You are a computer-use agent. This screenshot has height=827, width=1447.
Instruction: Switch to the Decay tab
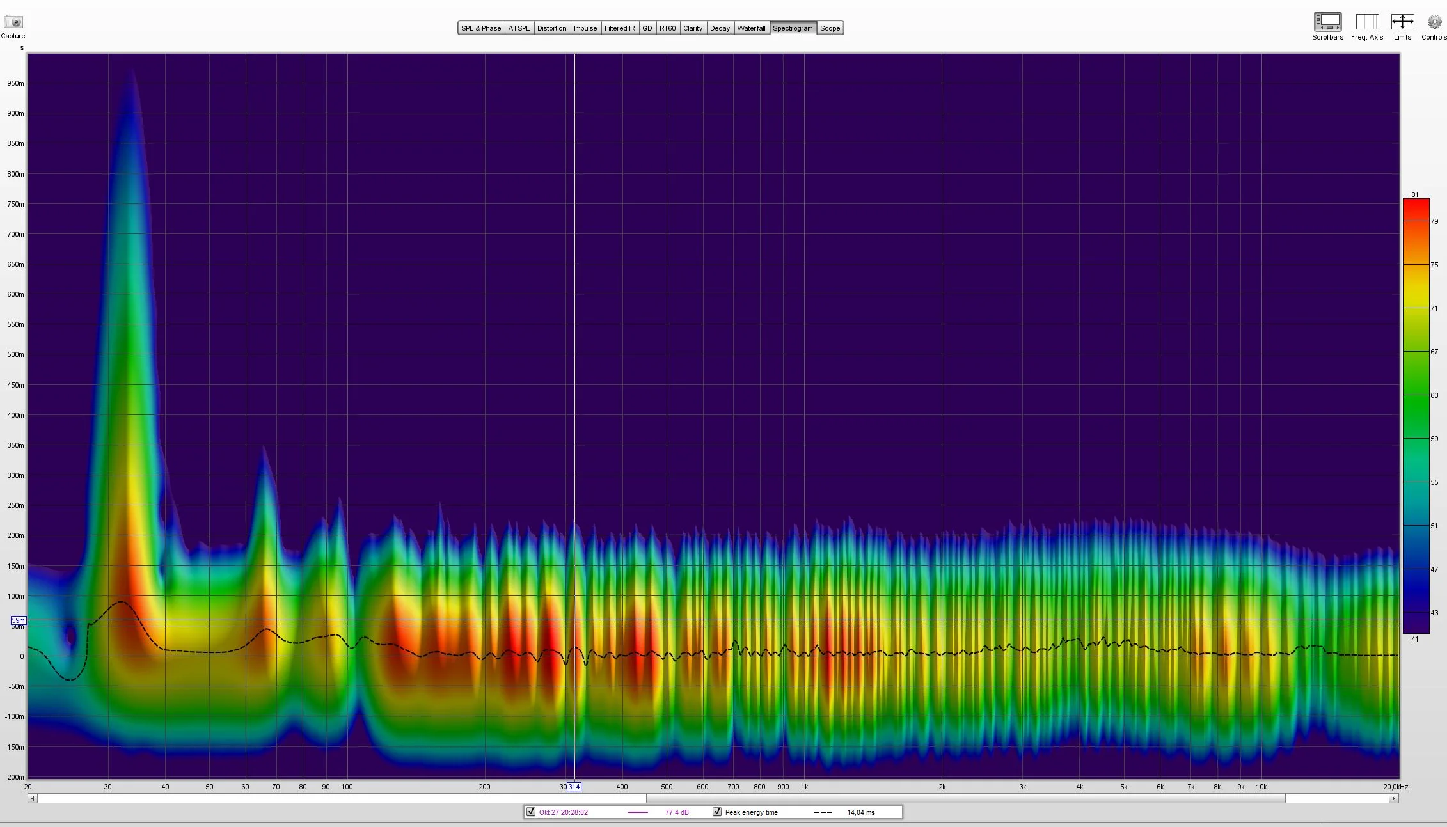pos(720,28)
